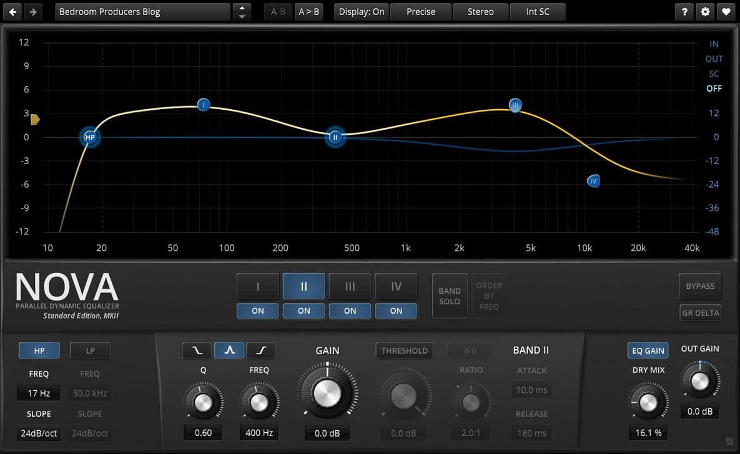Viewport: 740px width, 454px height.
Task: Step to next preset with arrow stepper
Action: tap(242, 16)
